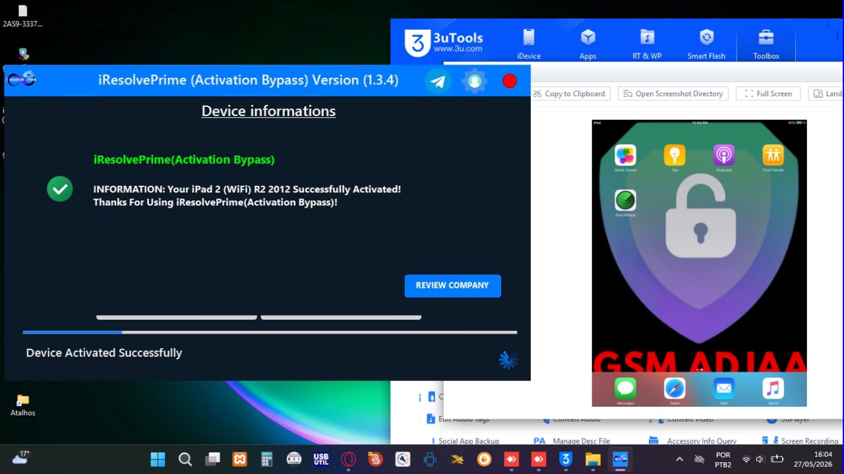Click the 'Device Activated Successfully' status text
Image resolution: width=844 pixels, height=474 pixels.
104,353
